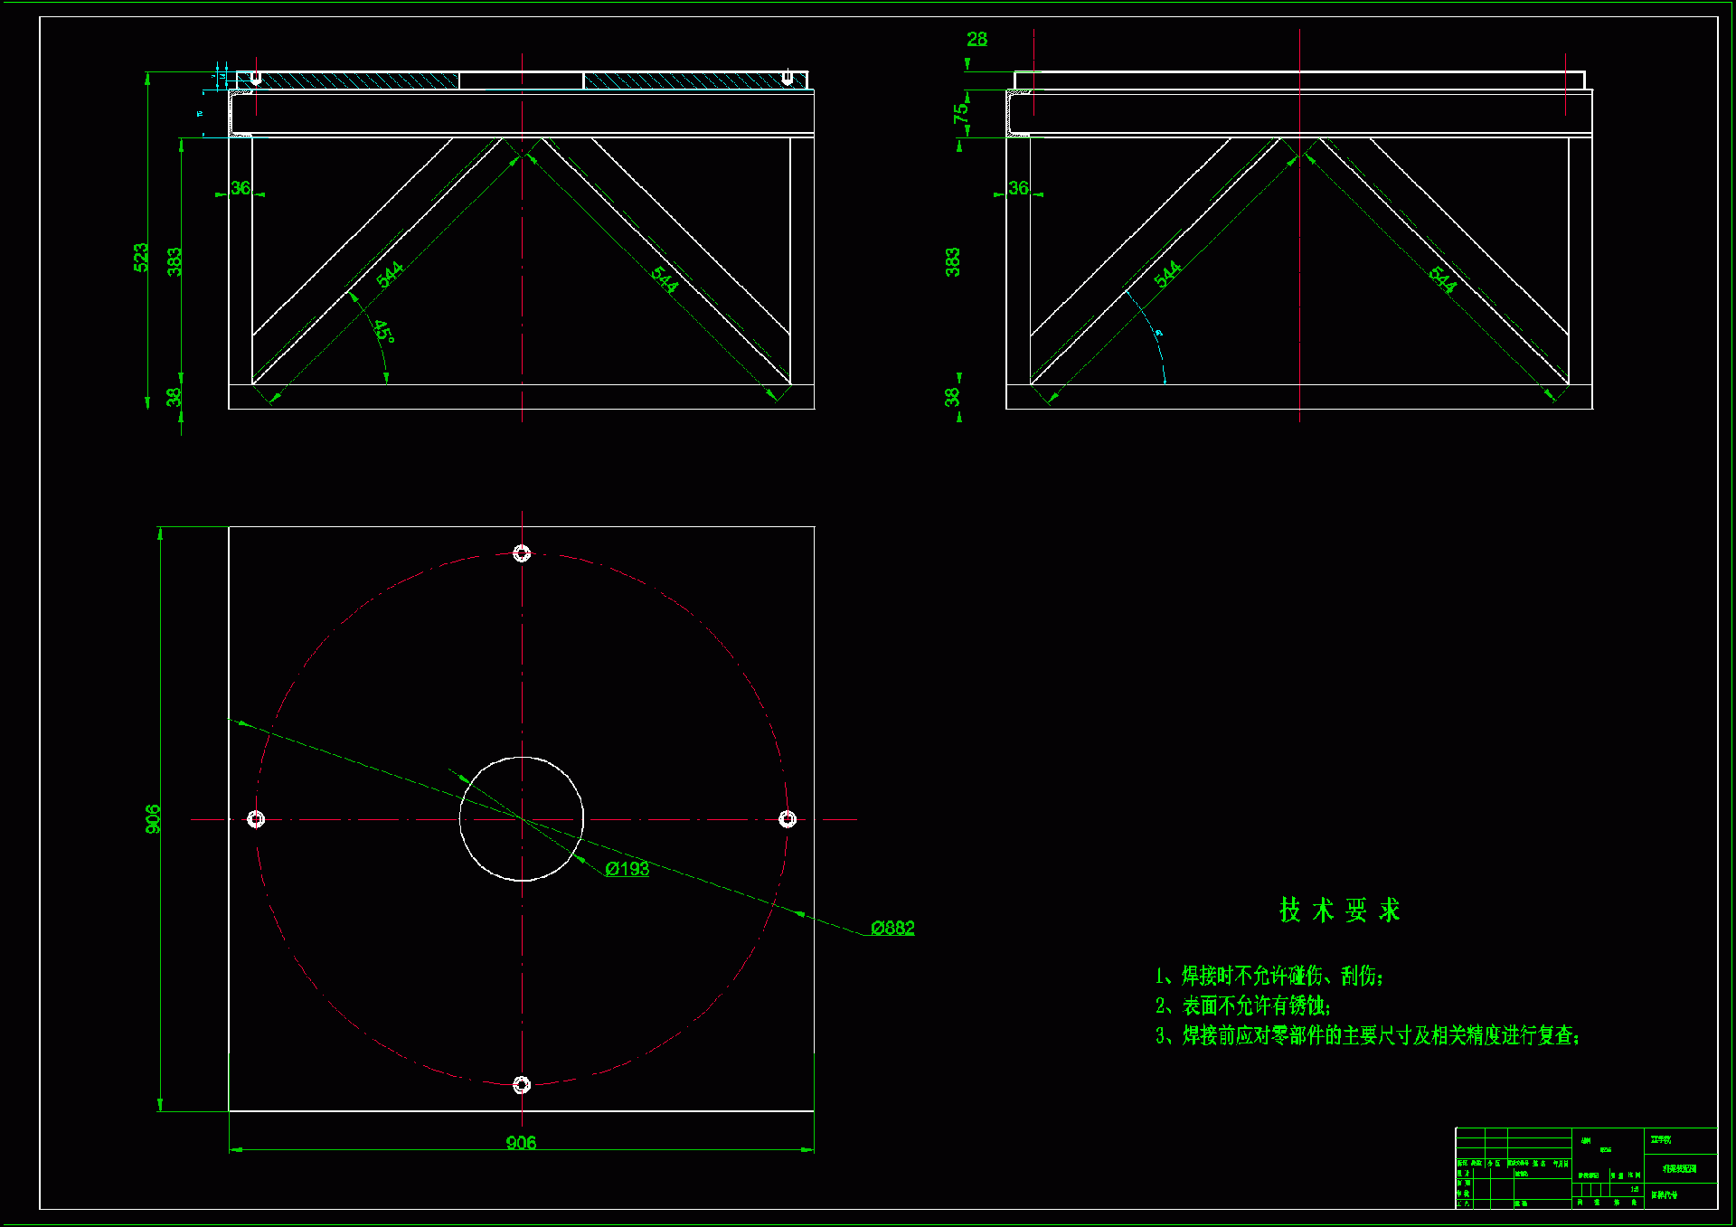Select the right bolt hole on the red circle
1736x1227 pixels.
788,819
